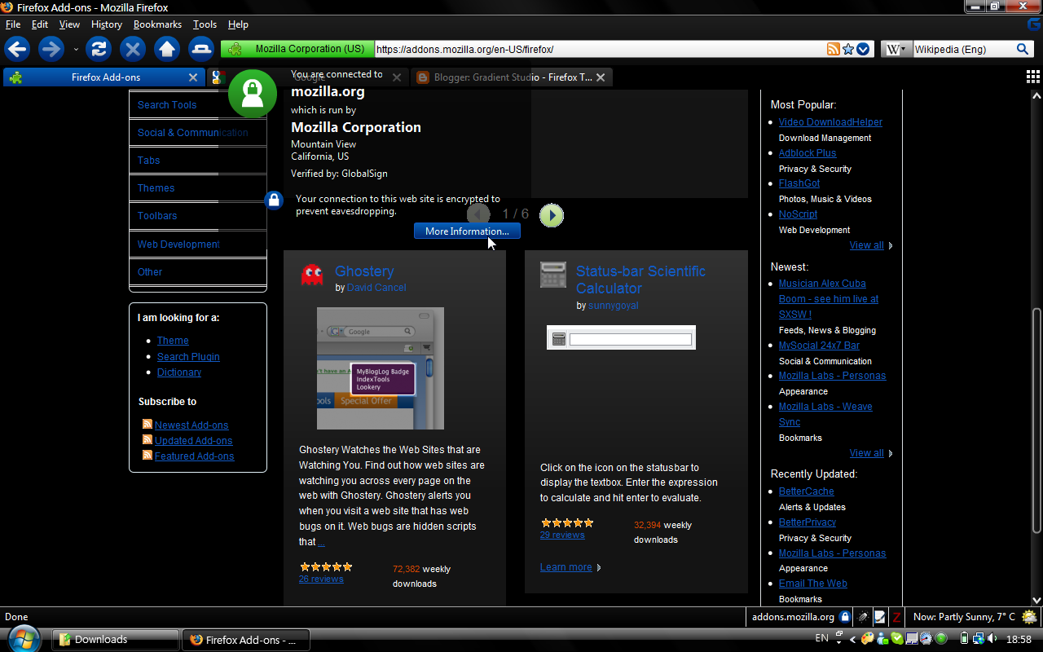Screen dimensions: 1043x652
Task: Open the back-forward history dropdown arrow
Action: [76, 50]
